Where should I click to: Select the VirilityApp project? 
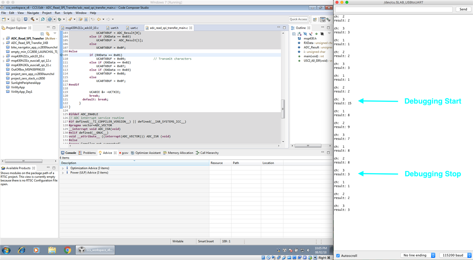[18, 87]
